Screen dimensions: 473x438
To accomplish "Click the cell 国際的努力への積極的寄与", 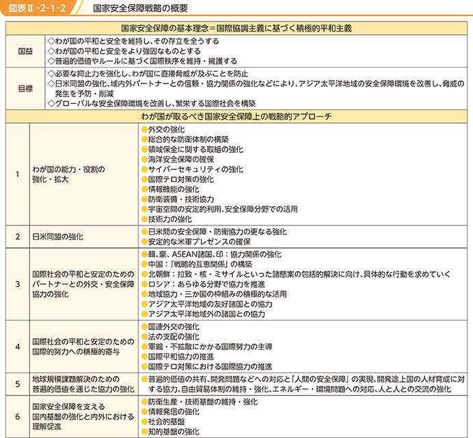I will point(83,346).
